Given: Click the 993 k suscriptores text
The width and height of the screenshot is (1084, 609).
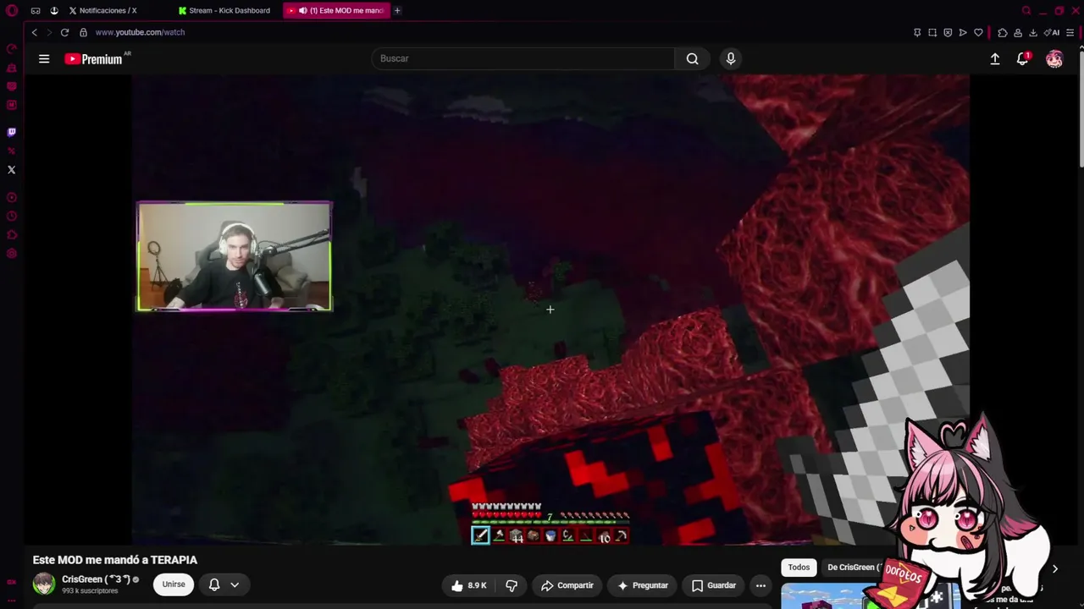Looking at the screenshot, I should [x=90, y=591].
